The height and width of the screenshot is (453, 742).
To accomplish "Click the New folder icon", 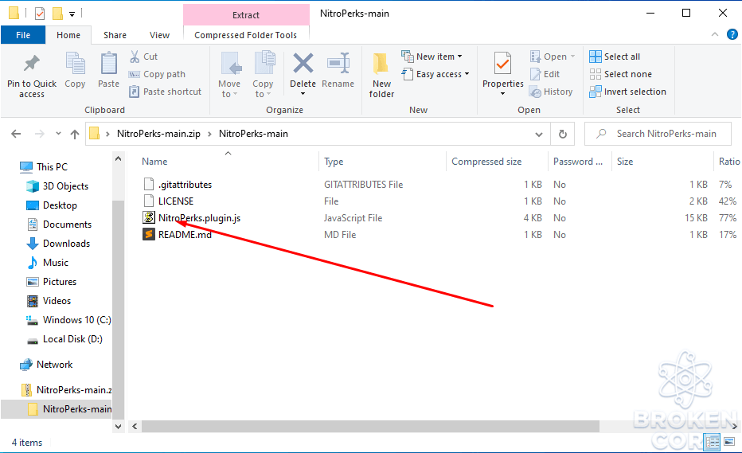I will tap(381, 64).
